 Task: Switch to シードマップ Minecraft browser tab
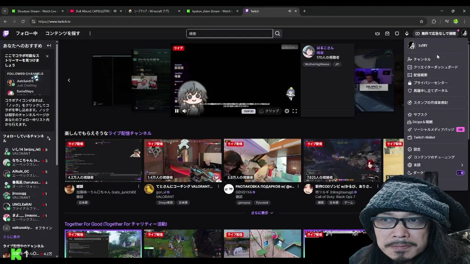click(x=154, y=11)
